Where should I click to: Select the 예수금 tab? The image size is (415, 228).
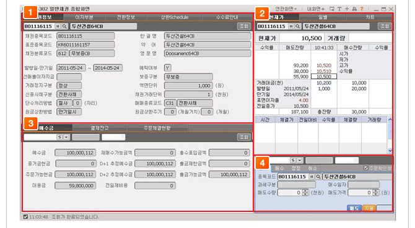tap(46, 128)
